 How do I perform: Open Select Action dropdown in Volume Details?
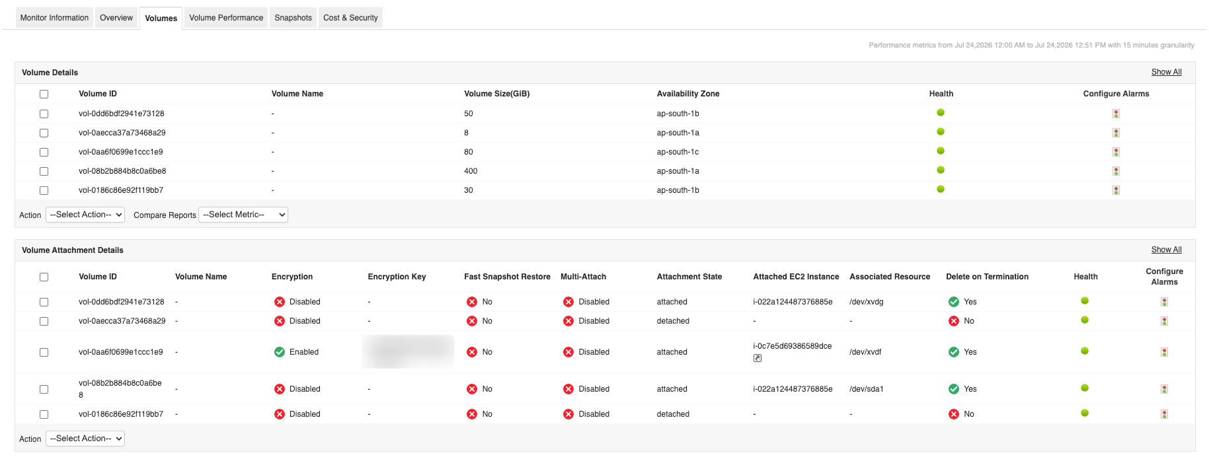85,215
